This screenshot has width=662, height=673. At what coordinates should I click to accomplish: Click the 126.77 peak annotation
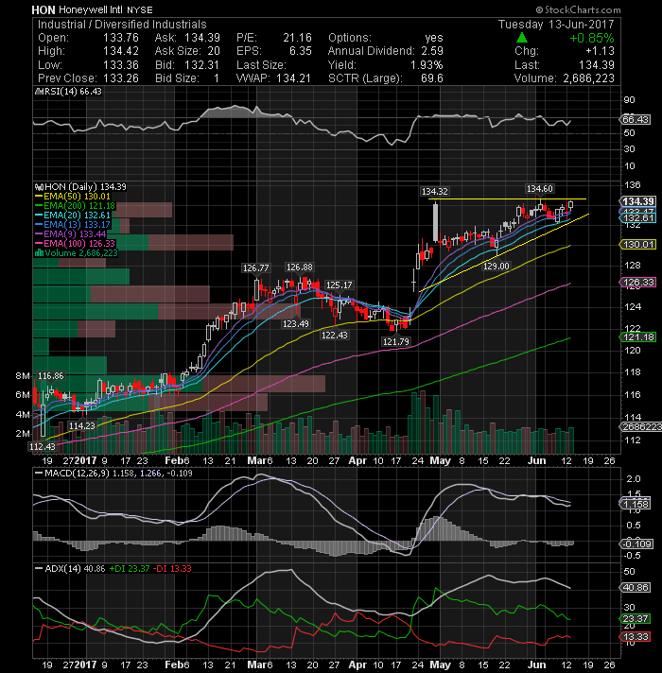click(256, 268)
